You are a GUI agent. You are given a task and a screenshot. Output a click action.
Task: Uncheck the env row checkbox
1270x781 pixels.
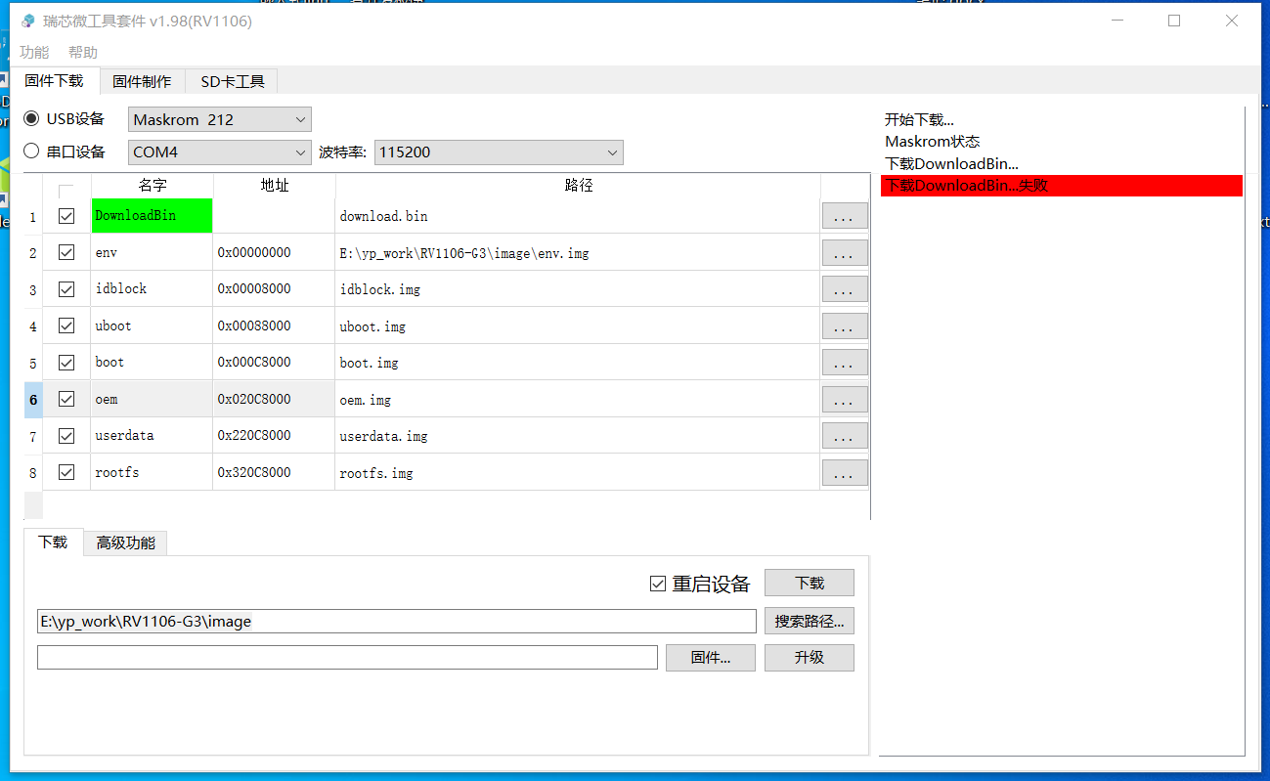(x=66, y=252)
